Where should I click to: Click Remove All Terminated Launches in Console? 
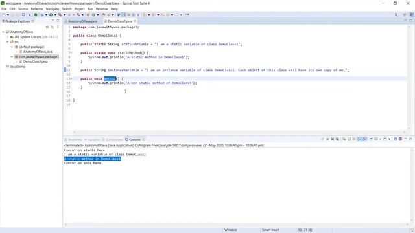(337, 139)
